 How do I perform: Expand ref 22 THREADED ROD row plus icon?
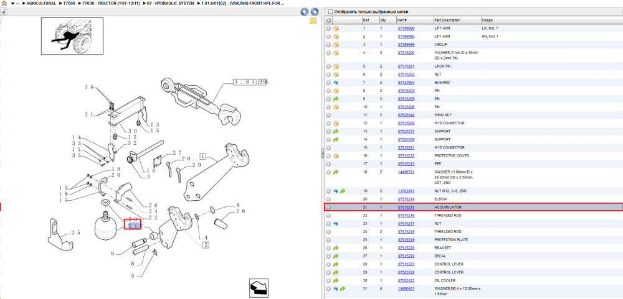[328, 215]
